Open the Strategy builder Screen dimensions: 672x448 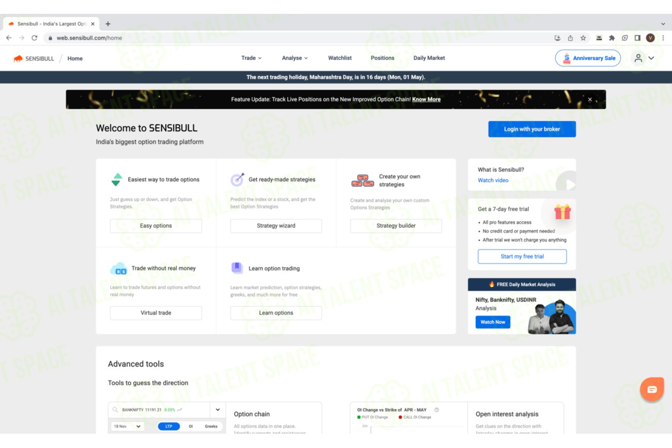396,226
